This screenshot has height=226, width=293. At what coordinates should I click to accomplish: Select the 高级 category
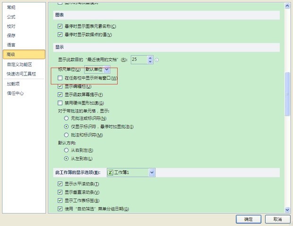(24, 54)
